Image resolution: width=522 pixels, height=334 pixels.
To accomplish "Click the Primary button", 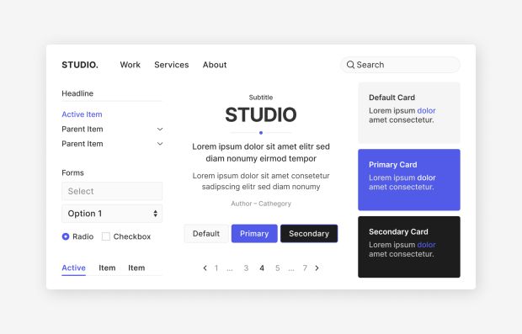I will pos(254,234).
